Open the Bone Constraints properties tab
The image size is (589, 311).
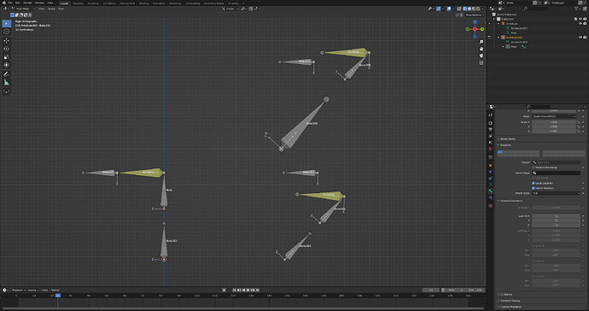[x=491, y=197]
